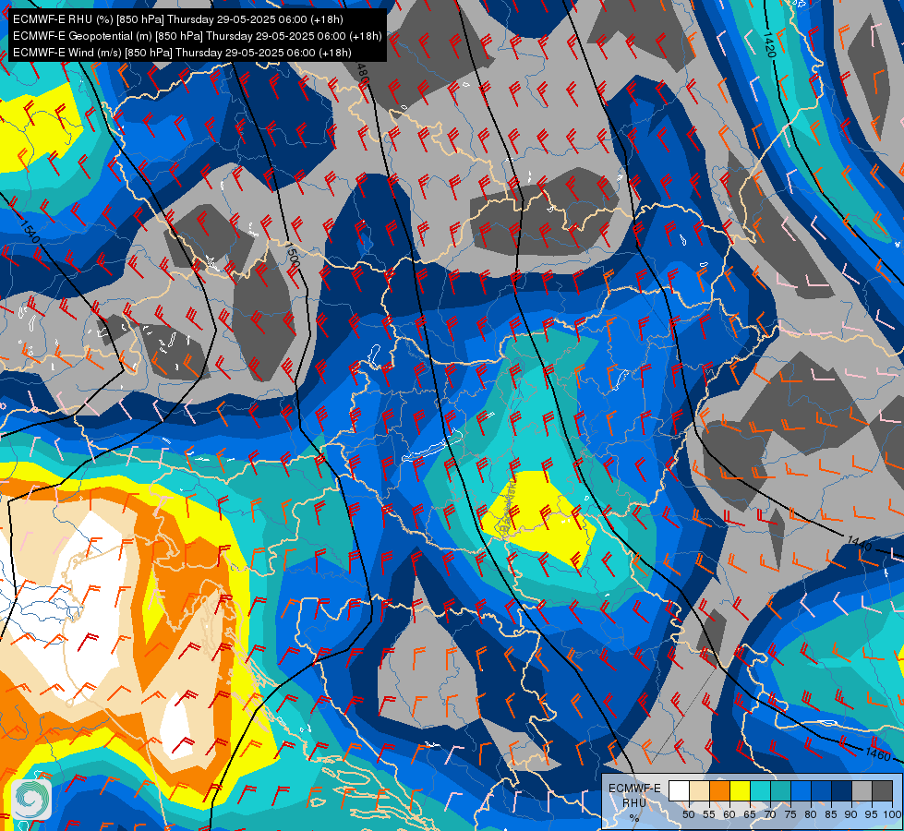
Task: Select the medium blue 80–85% legend swatch
Action: 822,790
